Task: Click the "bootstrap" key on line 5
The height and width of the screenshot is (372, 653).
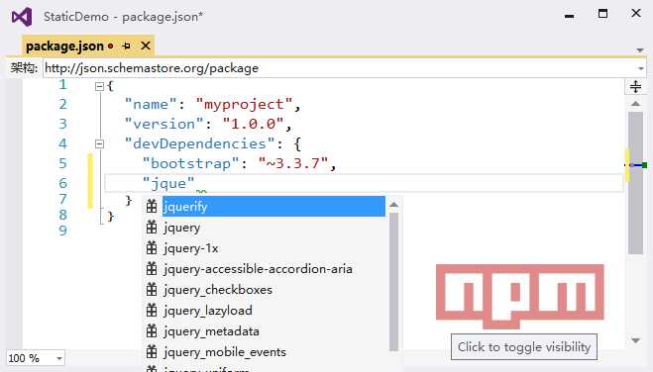Action: point(191,164)
